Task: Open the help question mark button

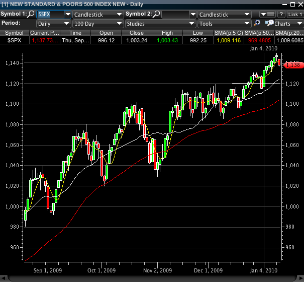Action: click(281, 14)
